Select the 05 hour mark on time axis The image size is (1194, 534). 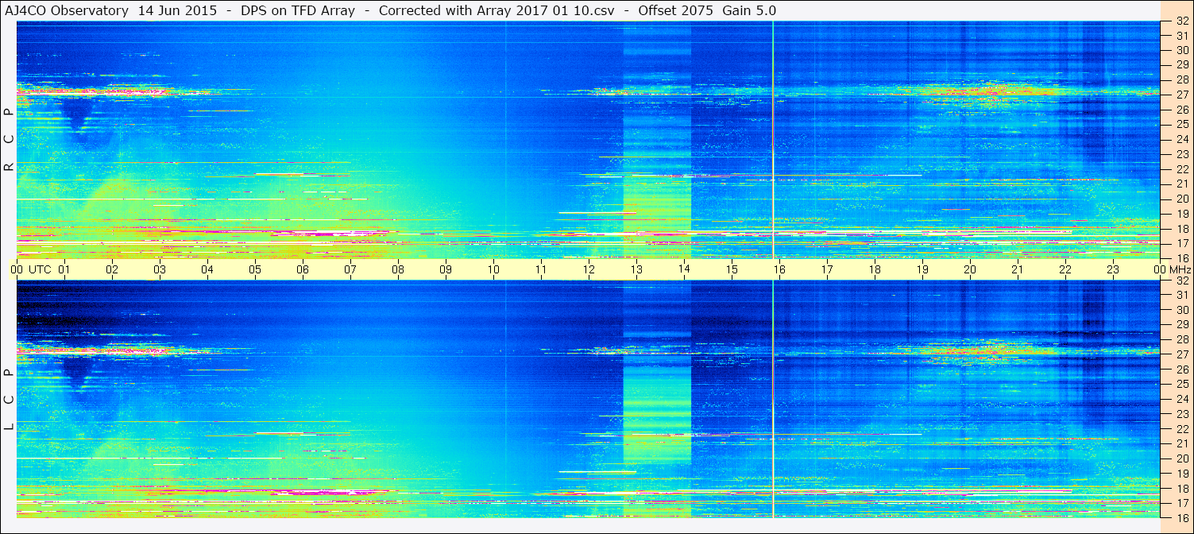pos(255,269)
